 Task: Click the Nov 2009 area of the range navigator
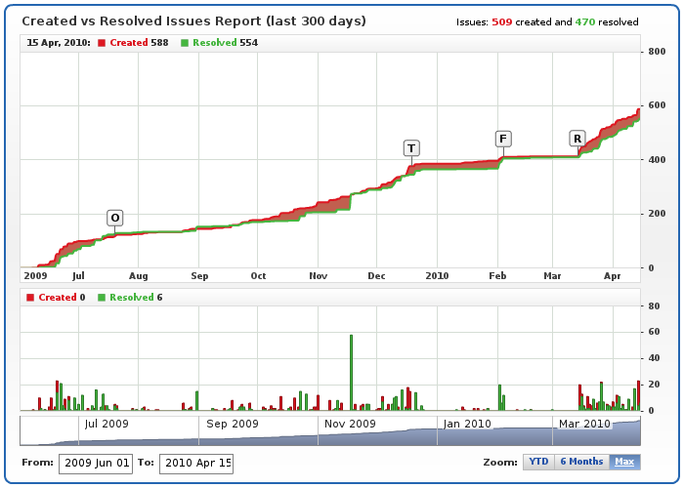pos(350,425)
